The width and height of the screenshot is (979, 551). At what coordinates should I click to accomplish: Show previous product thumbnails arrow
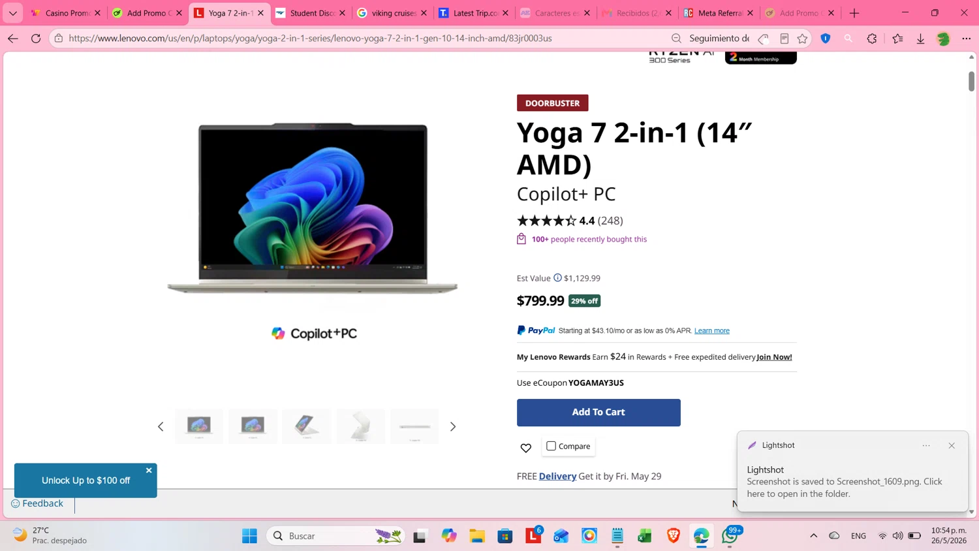click(x=161, y=426)
